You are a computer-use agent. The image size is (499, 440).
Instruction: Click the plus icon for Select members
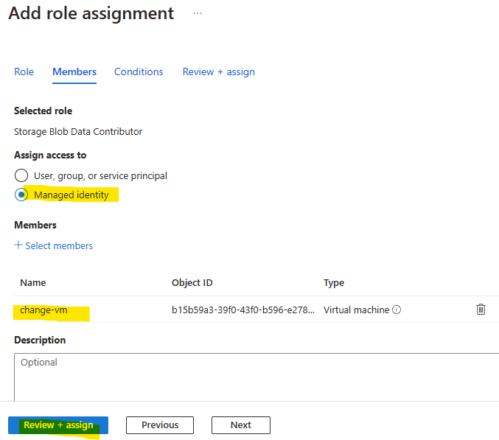point(18,245)
